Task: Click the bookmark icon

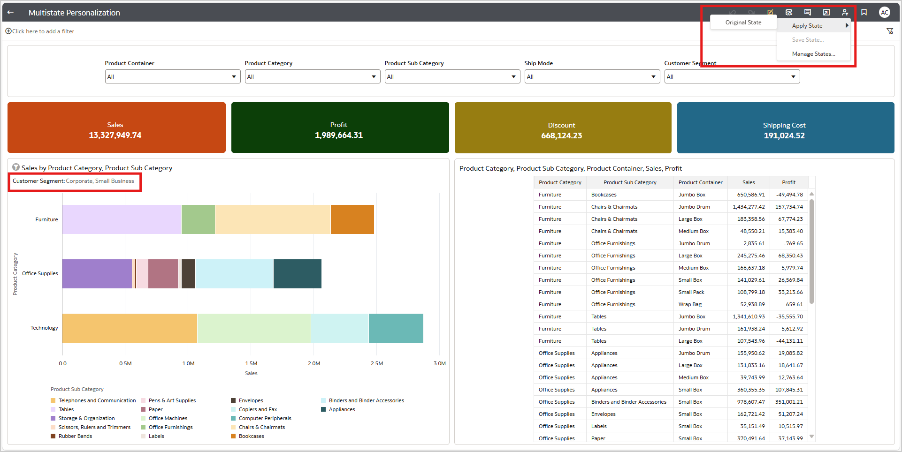Action: tap(864, 12)
